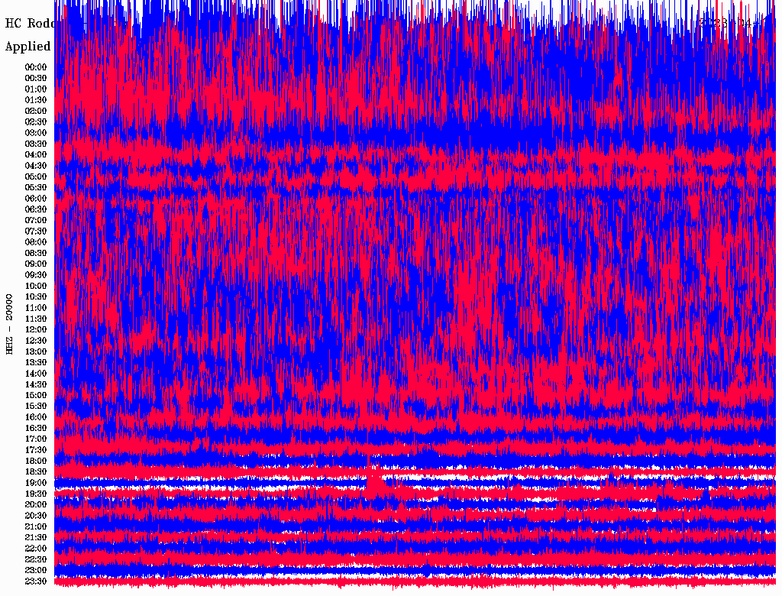Select the 13:30 time marker

(x=36, y=362)
